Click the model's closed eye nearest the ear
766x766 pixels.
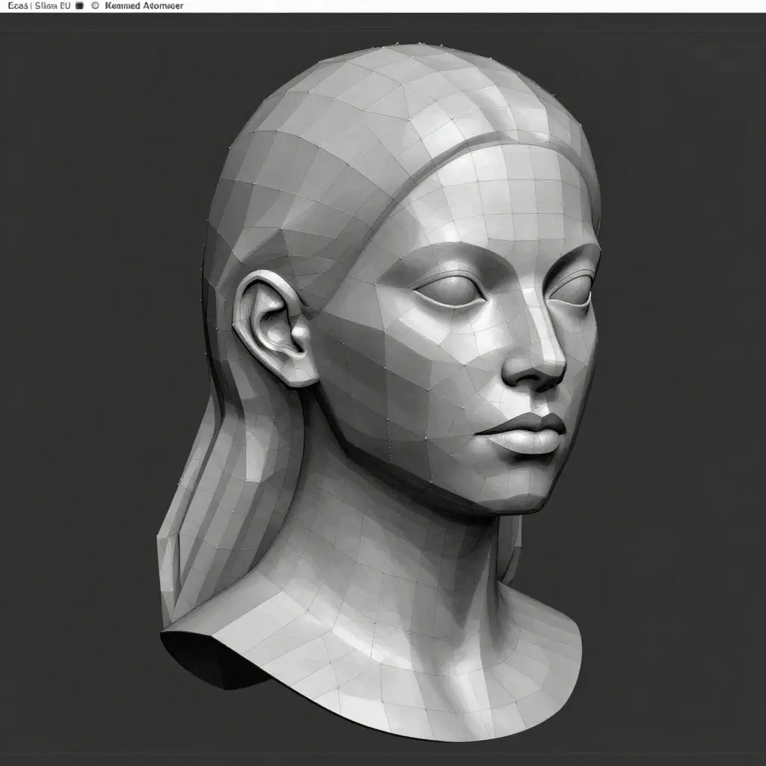pos(441,288)
